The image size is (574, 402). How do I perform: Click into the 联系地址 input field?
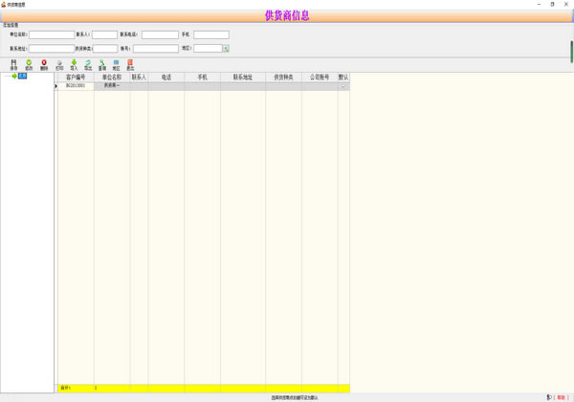tap(52, 48)
